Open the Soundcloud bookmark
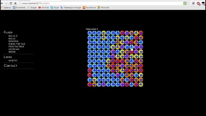The image size is (206, 116). click(89, 8)
